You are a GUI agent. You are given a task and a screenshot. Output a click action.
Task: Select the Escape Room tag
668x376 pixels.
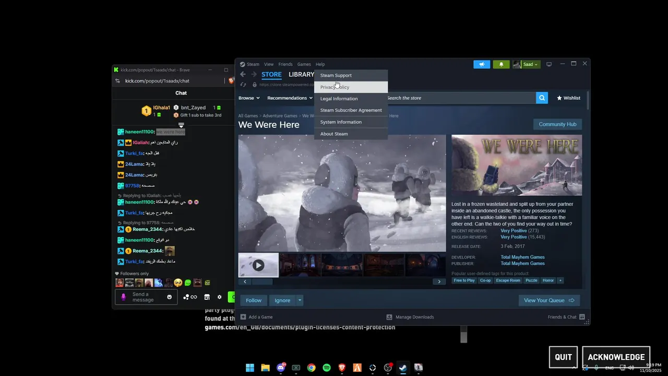[x=508, y=280]
